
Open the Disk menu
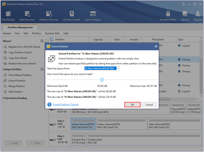26,33
